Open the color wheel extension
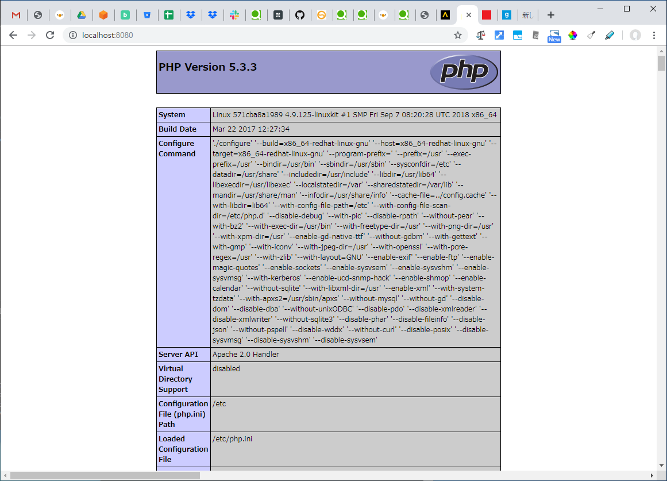The image size is (667, 481). coord(573,35)
